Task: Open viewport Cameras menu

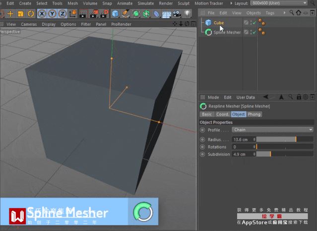Action: [29, 24]
